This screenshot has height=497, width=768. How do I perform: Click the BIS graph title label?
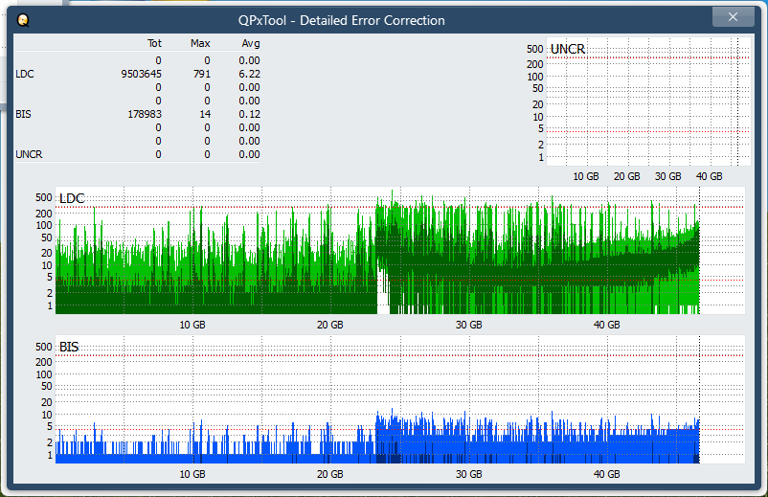point(69,347)
